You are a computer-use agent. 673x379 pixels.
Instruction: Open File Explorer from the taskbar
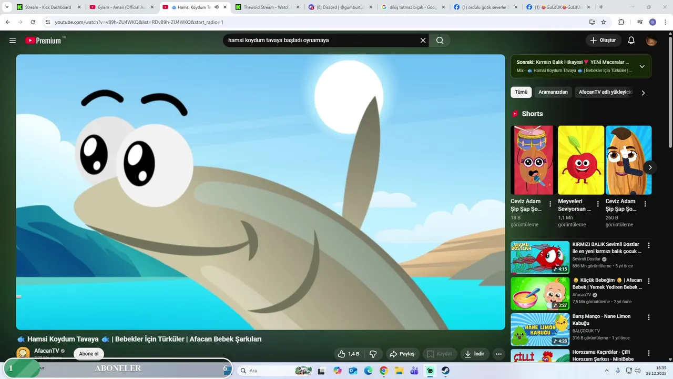click(x=399, y=371)
